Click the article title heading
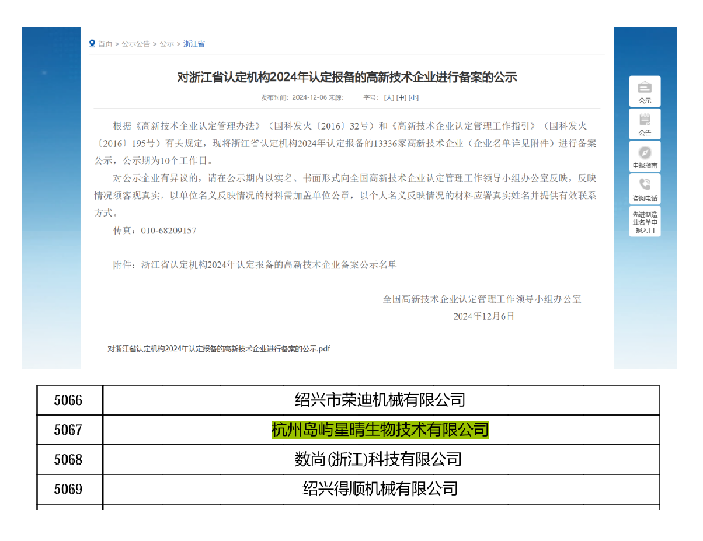The height and width of the screenshot is (541, 703). coord(347,77)
